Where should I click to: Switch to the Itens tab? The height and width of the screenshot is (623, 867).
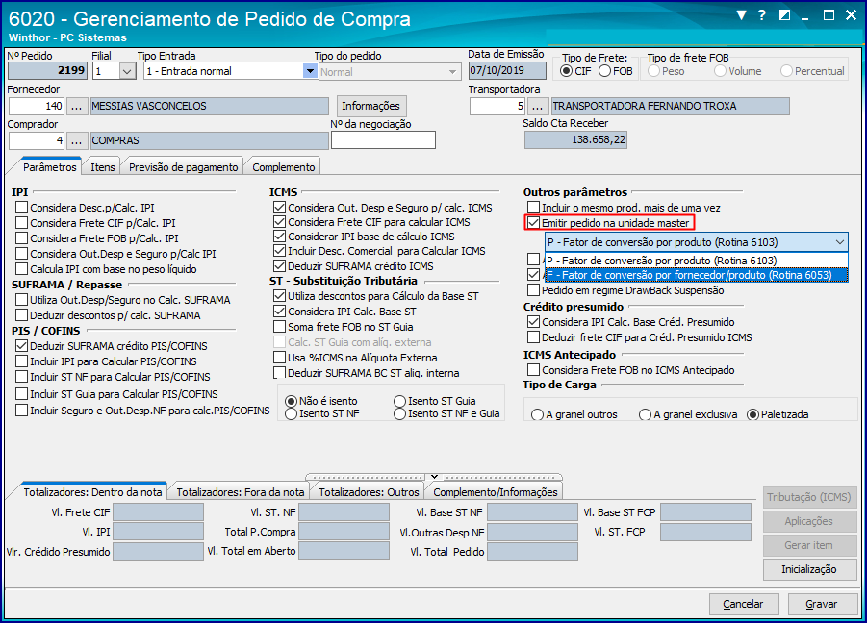pyautogui.click(x=103, y=167)
